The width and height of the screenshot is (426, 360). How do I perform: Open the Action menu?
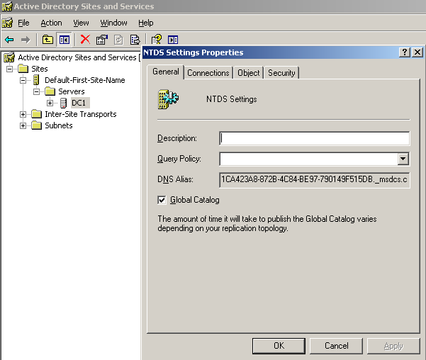[x=51, y=23]
